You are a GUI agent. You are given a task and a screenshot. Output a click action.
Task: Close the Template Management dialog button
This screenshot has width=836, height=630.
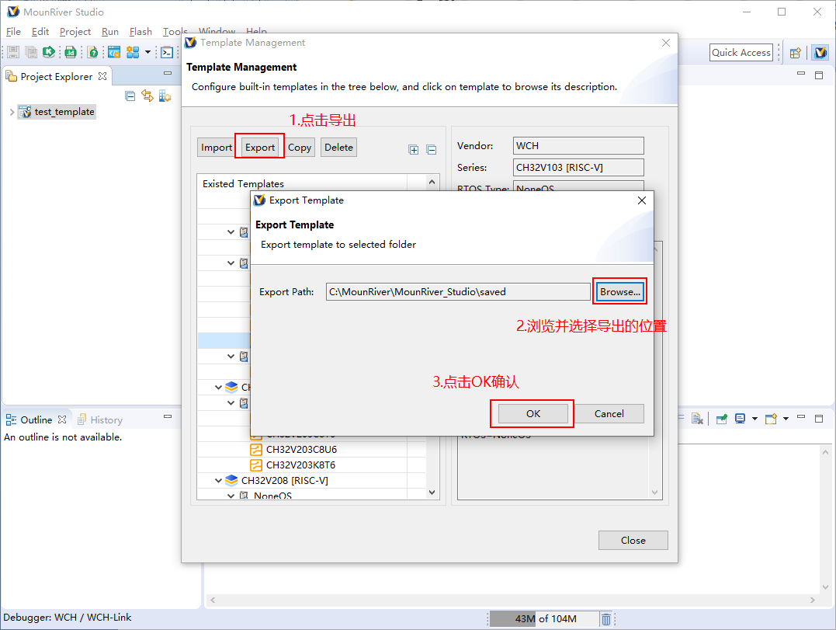coord(633,541)
